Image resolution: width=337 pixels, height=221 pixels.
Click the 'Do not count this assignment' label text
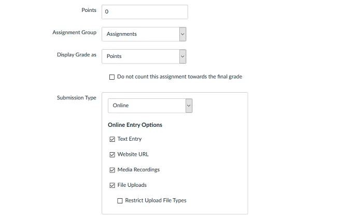click(x=179, y=77)
